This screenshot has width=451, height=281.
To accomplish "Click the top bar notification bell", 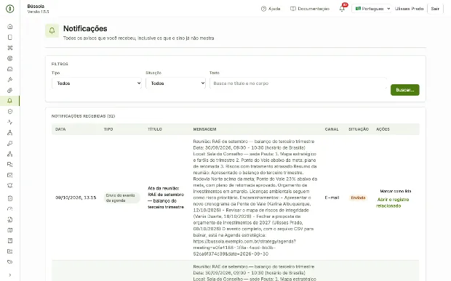I will pos(342,9).
